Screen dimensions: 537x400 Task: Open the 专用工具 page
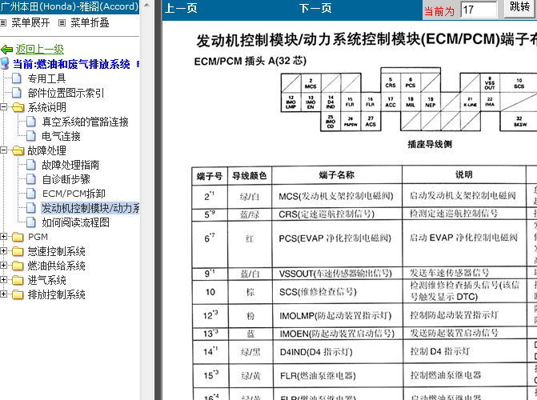(x=46, y=78)
